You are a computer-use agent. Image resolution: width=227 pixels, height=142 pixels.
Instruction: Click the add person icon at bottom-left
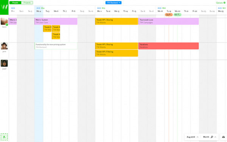point(4,137)
